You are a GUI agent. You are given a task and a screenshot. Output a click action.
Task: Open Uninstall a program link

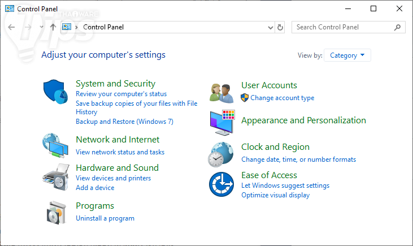click(105, 218)
